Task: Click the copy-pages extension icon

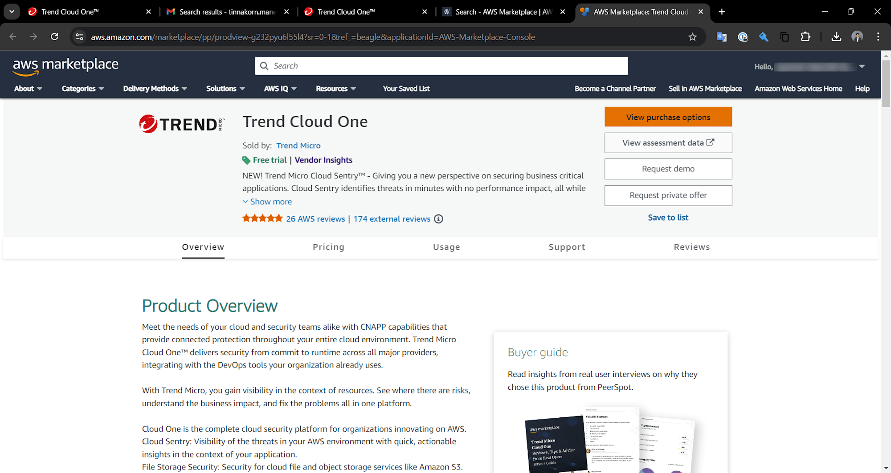Action: pos(785,37)
